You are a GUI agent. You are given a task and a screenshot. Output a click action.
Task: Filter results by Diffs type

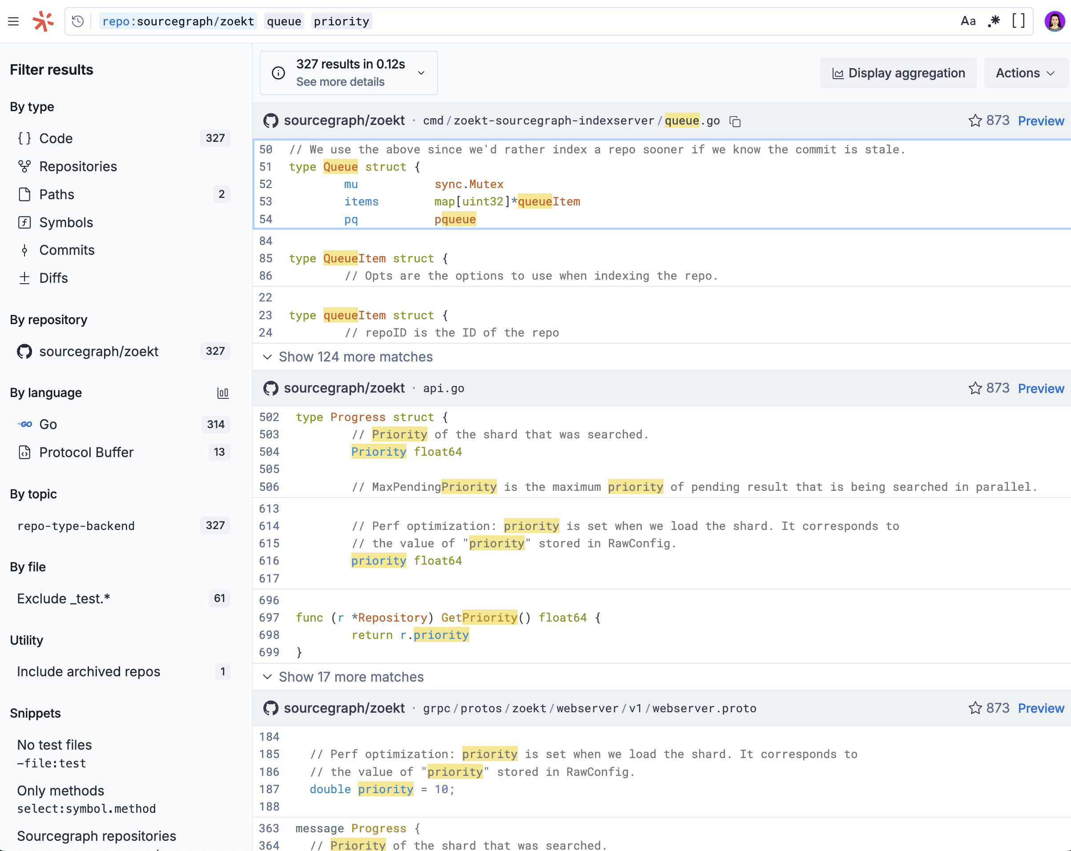(x=124, y=278)
